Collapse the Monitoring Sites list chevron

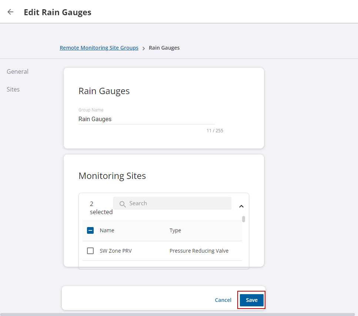[241, 206]
